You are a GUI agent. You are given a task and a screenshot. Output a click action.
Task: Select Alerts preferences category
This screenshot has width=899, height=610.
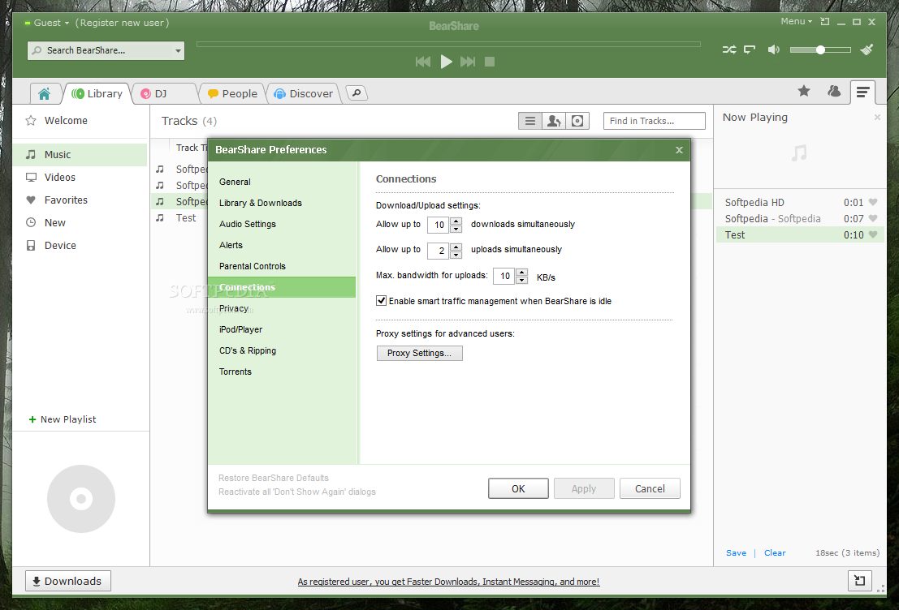231,245
